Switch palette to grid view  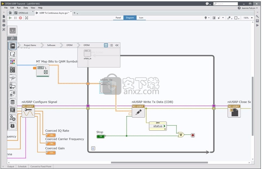pos(106,45)
